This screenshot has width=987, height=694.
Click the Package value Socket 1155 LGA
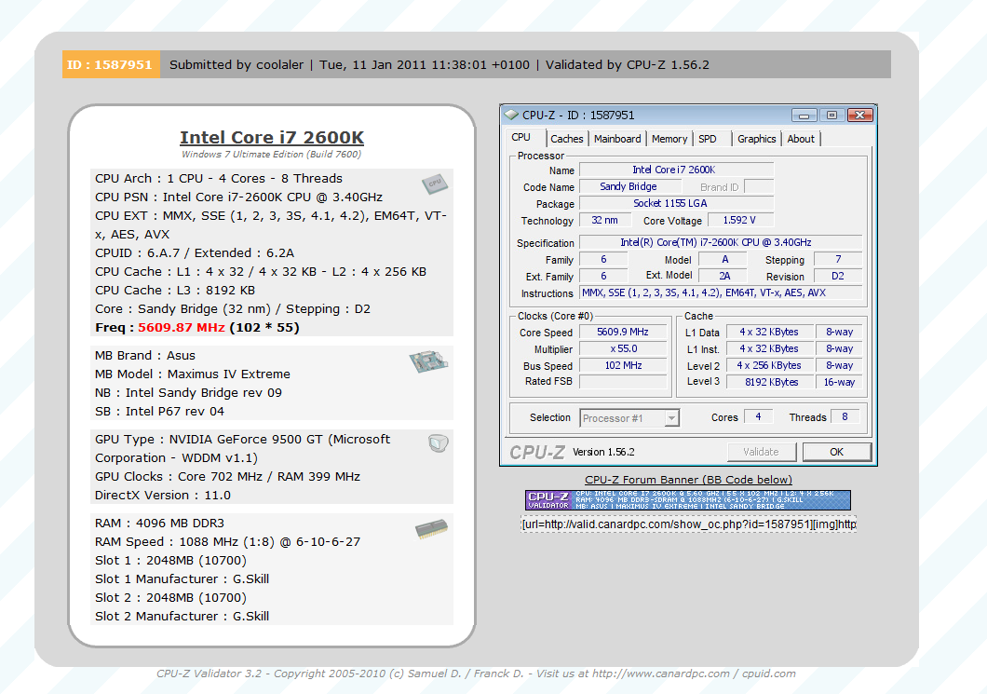tap(676, 203)
